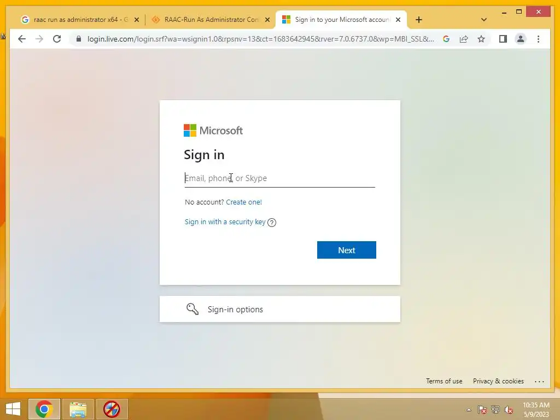
Task: Click Sign in with a security key
Action: 225,222
